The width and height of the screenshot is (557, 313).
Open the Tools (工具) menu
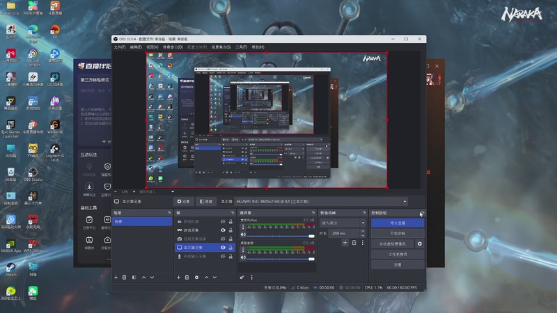click(241, 47)
